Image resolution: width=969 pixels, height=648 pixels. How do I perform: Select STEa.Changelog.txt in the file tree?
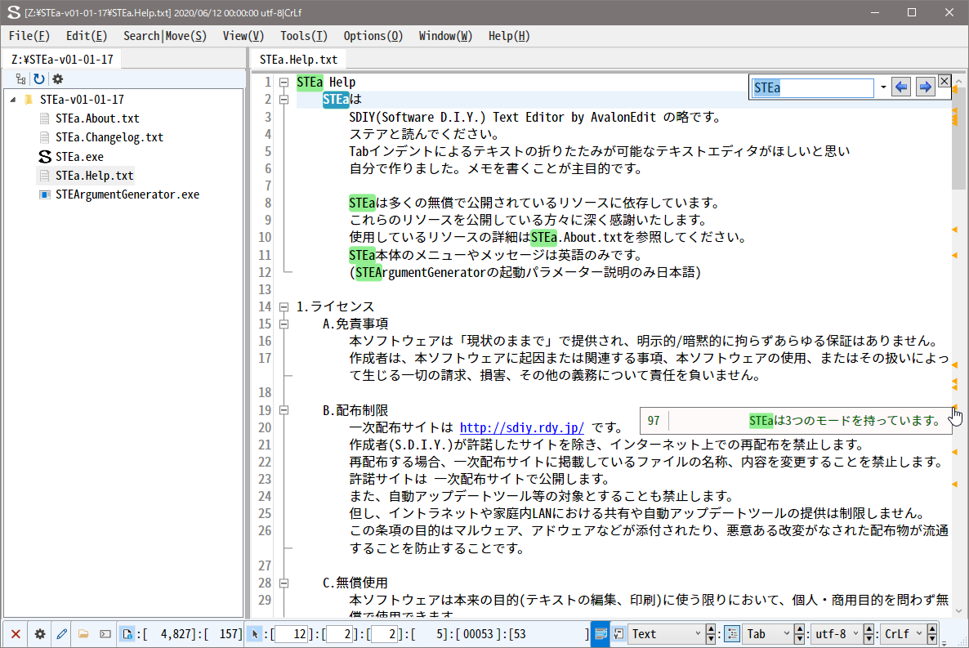pyautogui.click(x=109, y=137)
